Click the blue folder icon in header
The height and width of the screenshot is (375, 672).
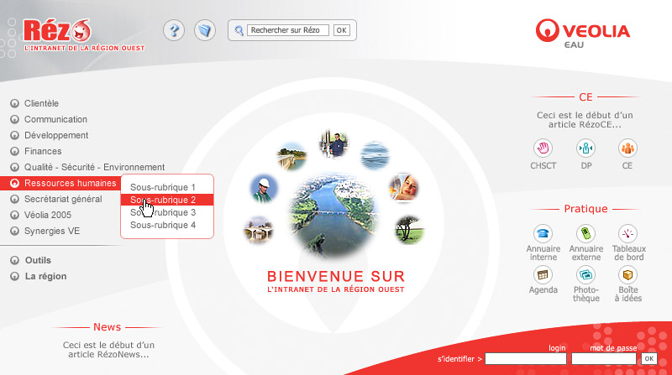tap(205, 30)
